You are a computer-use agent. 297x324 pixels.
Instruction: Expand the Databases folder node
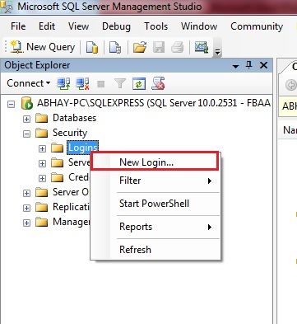26,119
